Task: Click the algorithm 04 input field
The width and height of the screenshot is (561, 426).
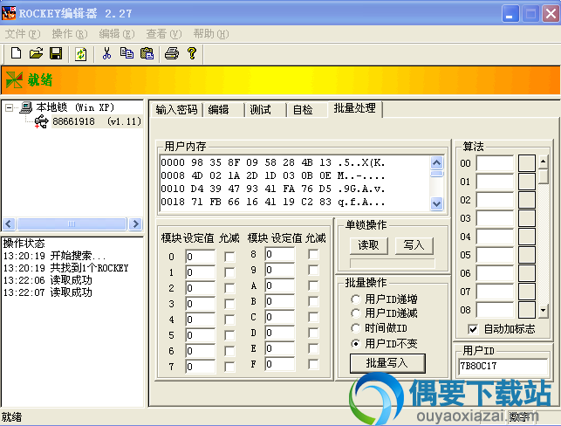Action: [x=496, y=237]
